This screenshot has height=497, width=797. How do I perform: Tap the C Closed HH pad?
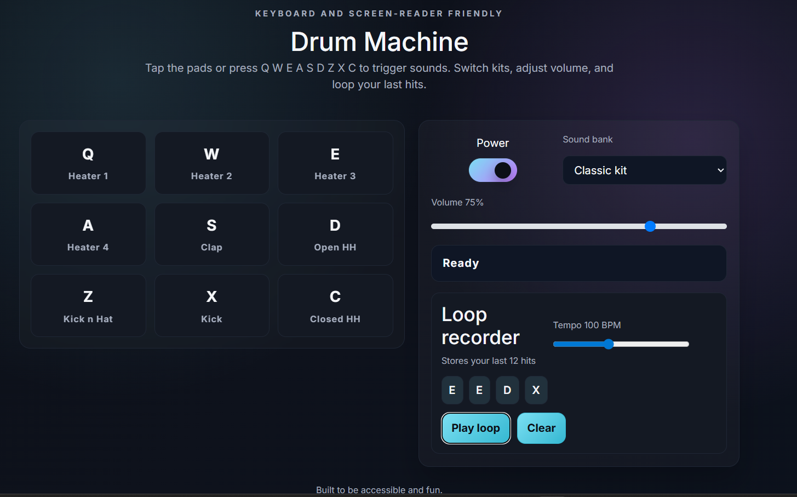(x=335, y=305)
